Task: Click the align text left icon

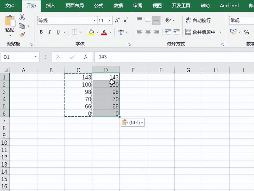Action: point(139,32)
